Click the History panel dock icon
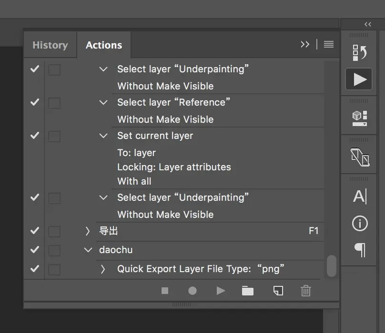The width and height of the screenshot is (385, 333). tap(359, 52)
